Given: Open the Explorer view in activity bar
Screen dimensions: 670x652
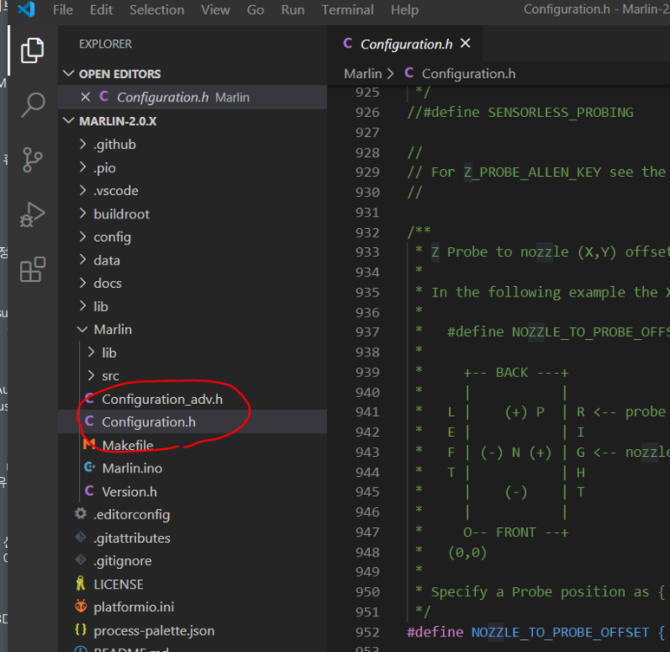Looking at the screenshot, I should (x=32, y=50).
